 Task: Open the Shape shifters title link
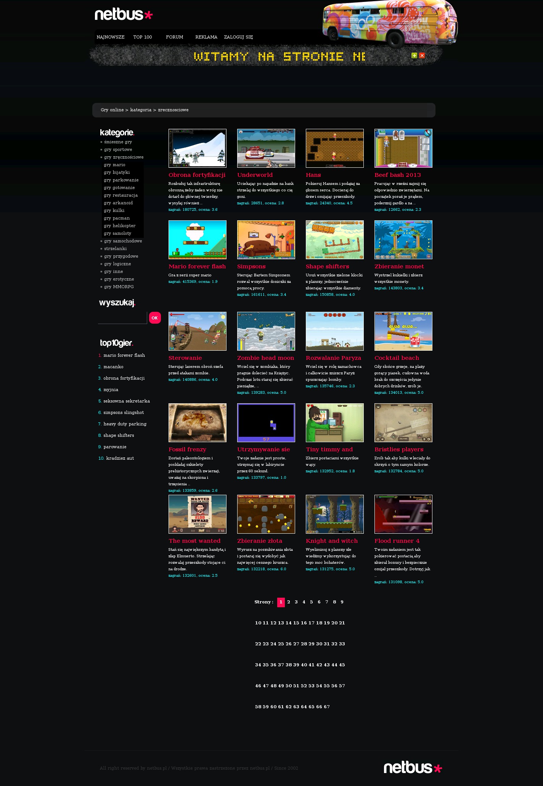pyautogui.click(x=327, y=266)
